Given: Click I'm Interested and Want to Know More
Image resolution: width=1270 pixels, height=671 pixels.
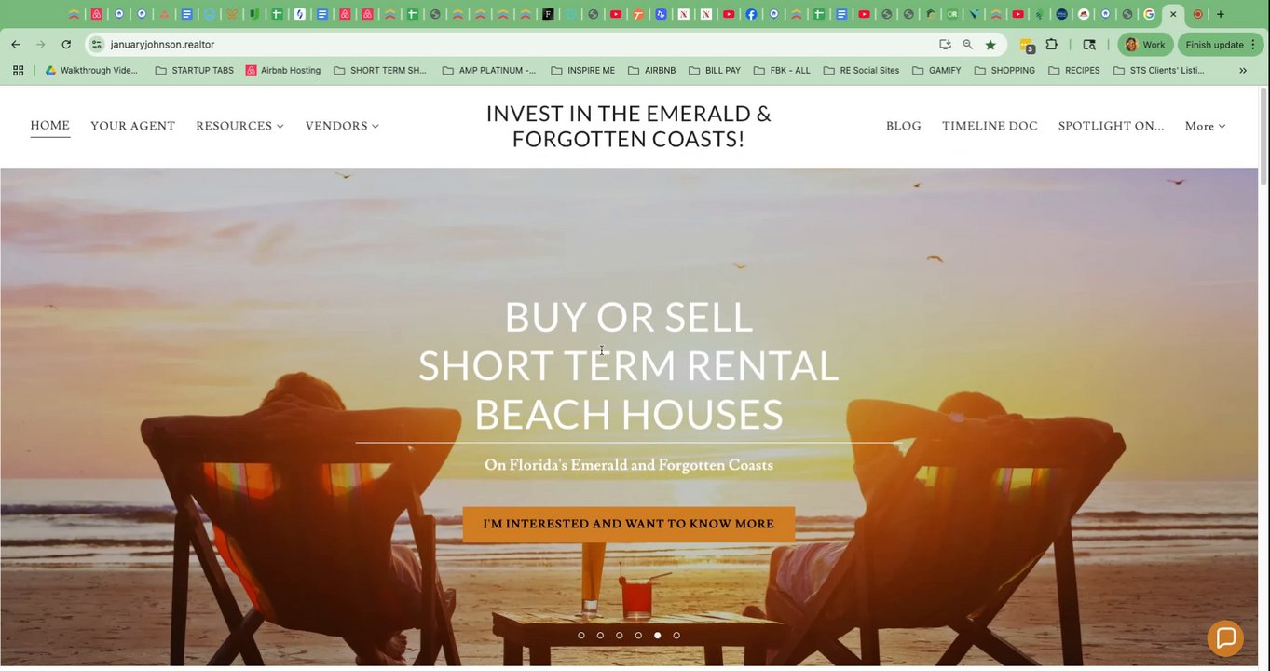Looking at the screenshot, I should [x=629, y=524].
